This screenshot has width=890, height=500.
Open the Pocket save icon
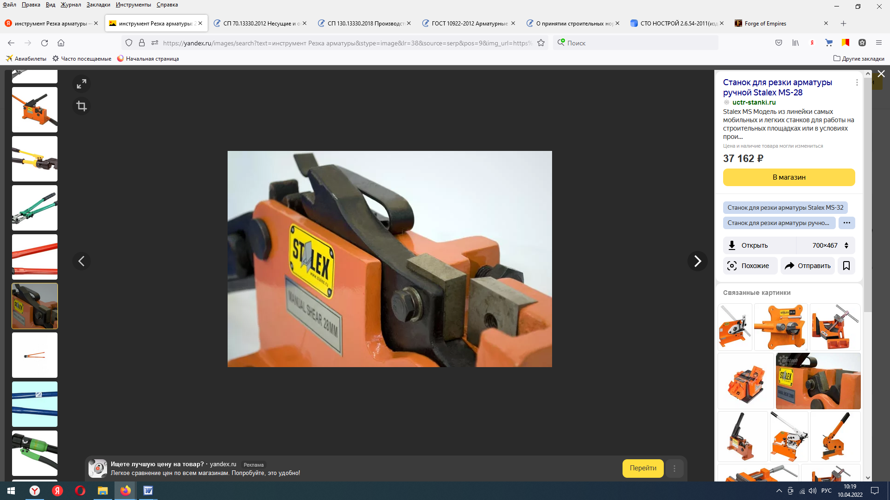click(779, 43)
